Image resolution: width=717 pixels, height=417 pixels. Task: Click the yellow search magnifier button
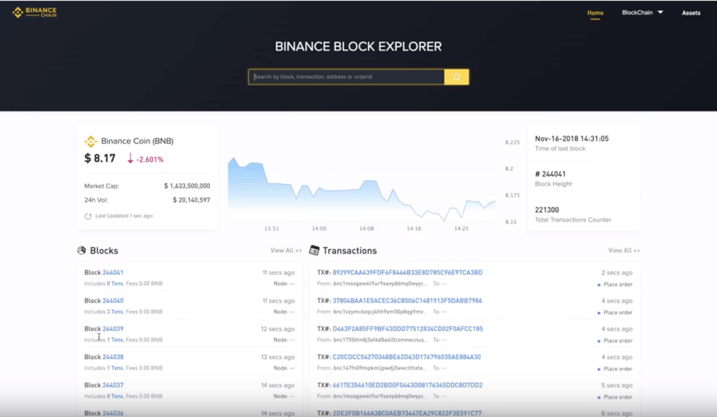[x=456, y=77]
